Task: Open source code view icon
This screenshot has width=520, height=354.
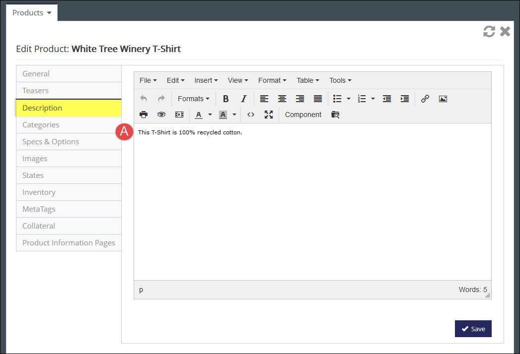Action: point(251,115)
